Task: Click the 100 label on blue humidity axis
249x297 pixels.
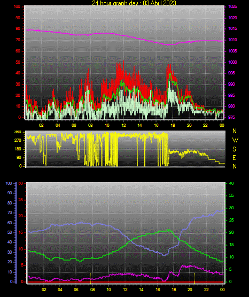Action: [9, 184]
